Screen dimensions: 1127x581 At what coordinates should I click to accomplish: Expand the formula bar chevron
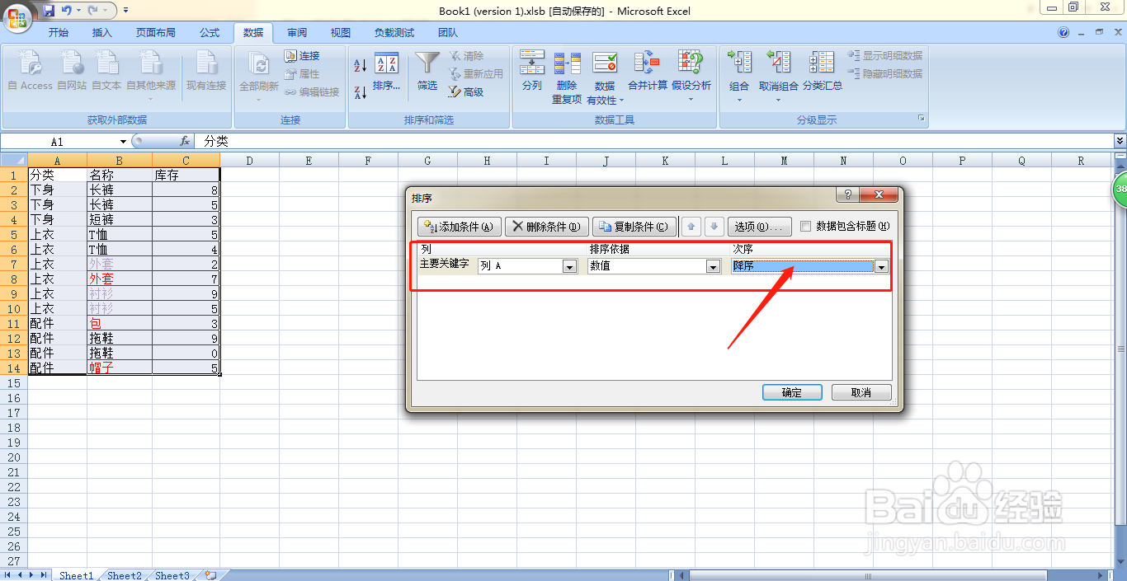1120,142
